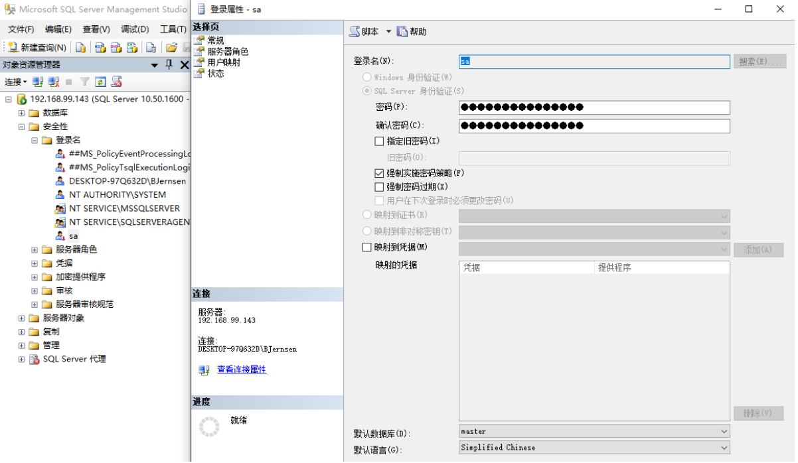The width and height of the screenshot is (798, 463).
Task: Click the user icon beside NT AUTHORITY\SYSTEM
Action: point(60,195)
